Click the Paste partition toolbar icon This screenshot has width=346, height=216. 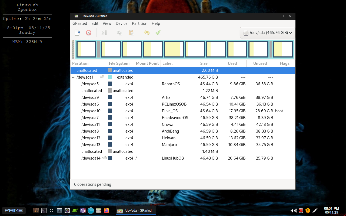point(131,33)
